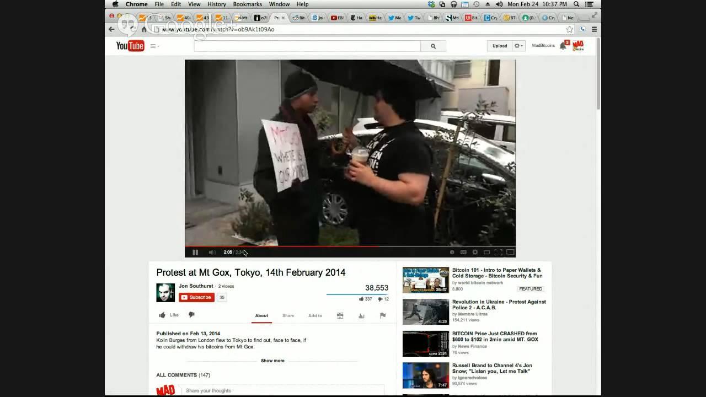The image size is (706, 397).
Task: Mute the video volume speaker icon
Action: tap(212, 253)
